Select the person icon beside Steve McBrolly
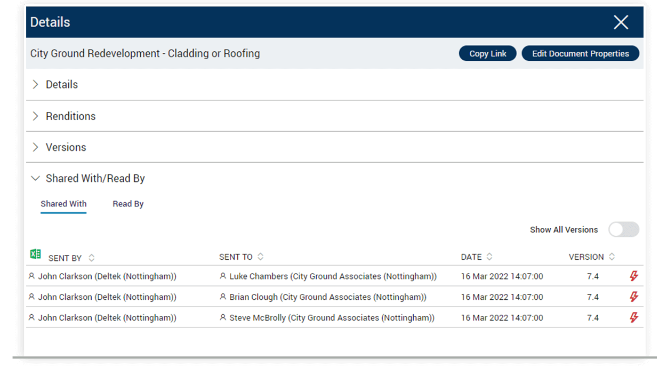 pyautogui.click(x=222, y=317)
